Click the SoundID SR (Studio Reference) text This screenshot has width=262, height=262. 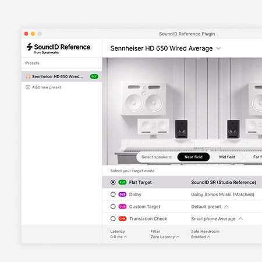[224, 182]
